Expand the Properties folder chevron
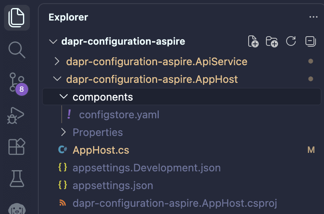 63,132
